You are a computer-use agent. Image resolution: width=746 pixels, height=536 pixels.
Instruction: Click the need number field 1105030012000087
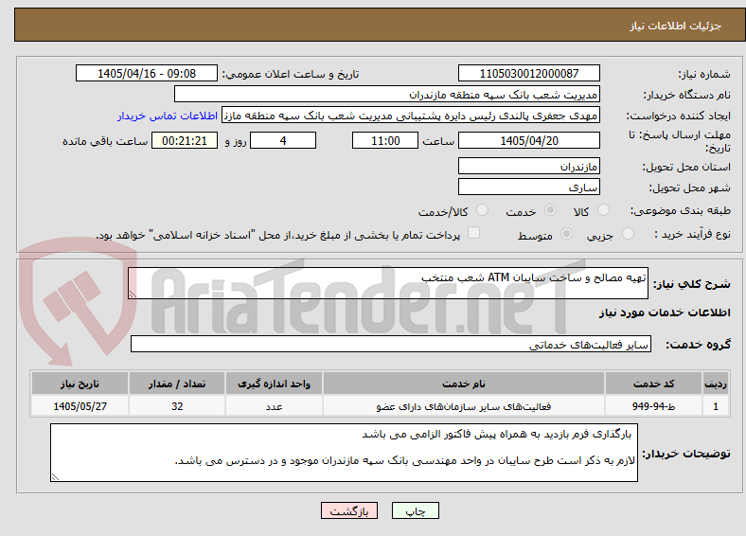click(528, 73)
